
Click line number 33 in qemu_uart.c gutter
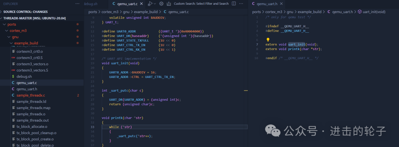click(x=92, y=127)
